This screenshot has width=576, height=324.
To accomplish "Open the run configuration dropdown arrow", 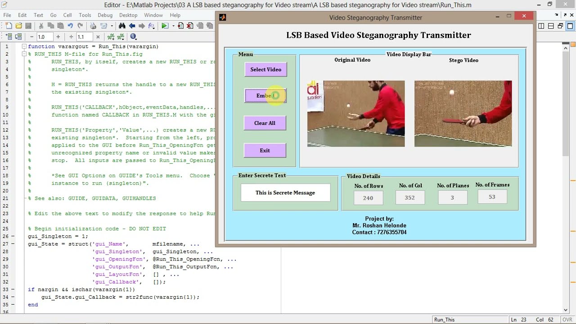I will (173, 26).
